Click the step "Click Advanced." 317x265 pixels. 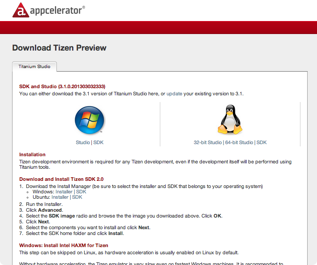point(44,210)
